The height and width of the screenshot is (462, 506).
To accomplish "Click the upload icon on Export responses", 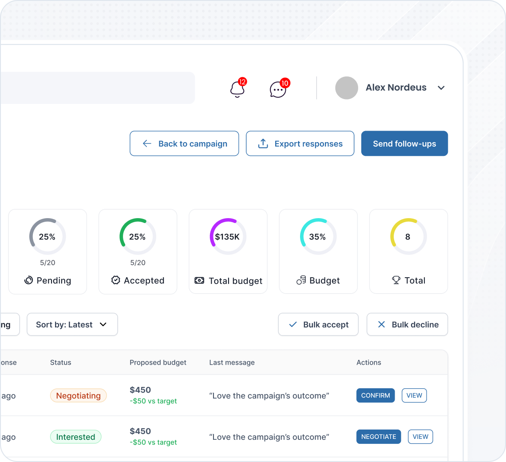I will click(x=263, y=143).
